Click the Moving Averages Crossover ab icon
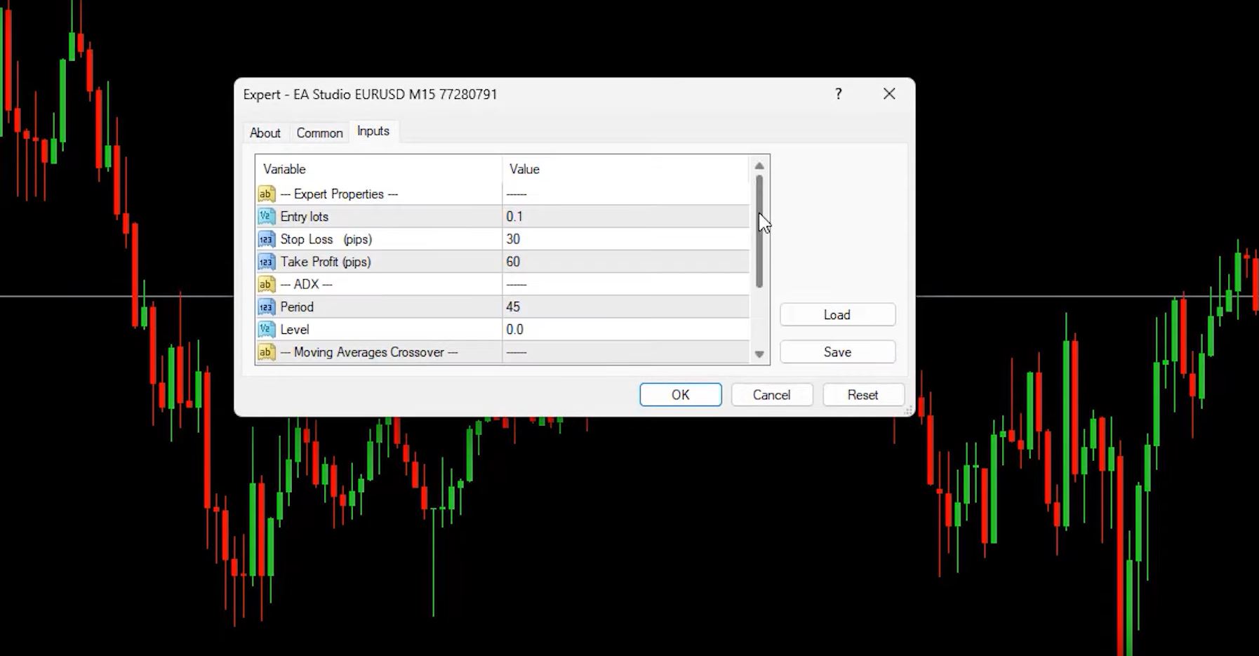 coord(266,352)
